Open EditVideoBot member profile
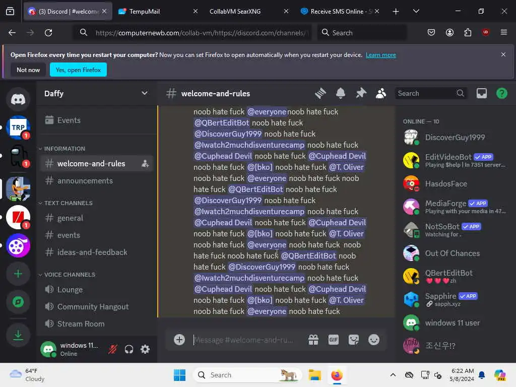This screenshot has height=387, width=516. coord(456,160)
